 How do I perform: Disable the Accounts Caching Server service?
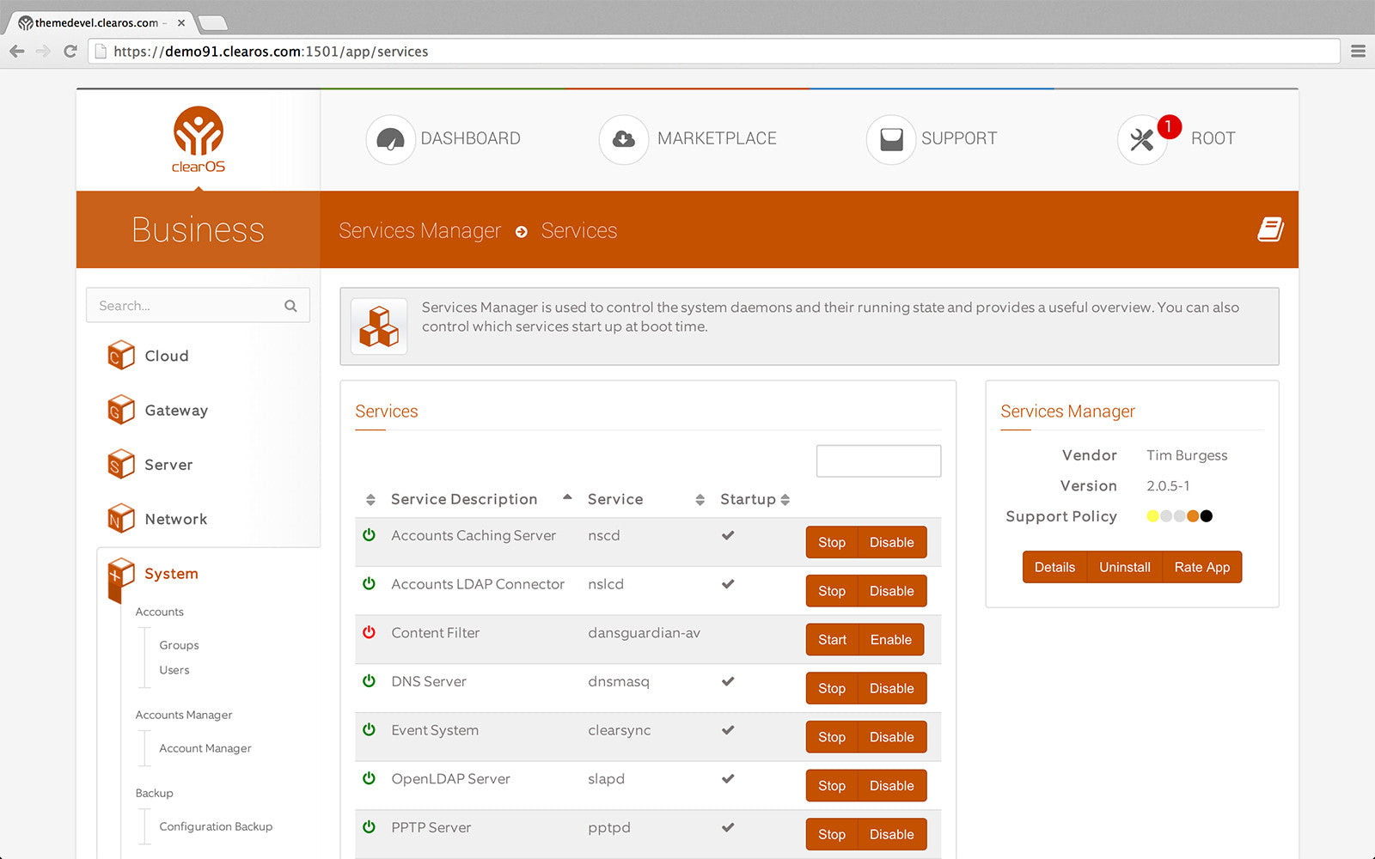892,542
